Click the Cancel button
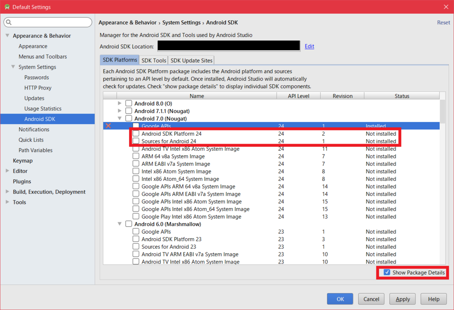This screenshot has height=310, width=454. pyautogui.click(x=371, y=299)
